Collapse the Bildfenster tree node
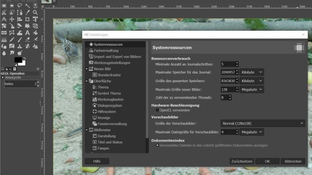 [87, 130]
